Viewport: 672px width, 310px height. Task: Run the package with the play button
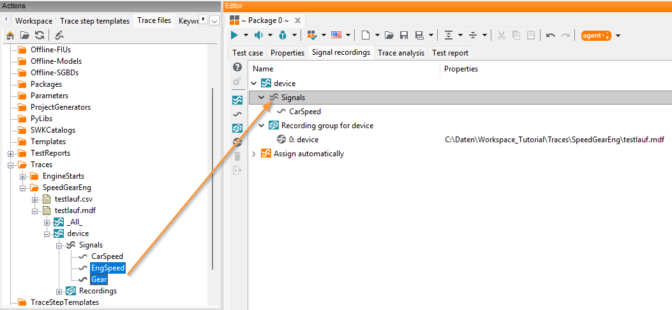tap(234, 35)
